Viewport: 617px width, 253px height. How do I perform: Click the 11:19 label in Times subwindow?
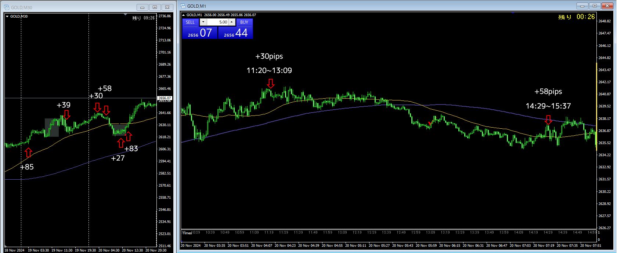[x=269, y=232]
